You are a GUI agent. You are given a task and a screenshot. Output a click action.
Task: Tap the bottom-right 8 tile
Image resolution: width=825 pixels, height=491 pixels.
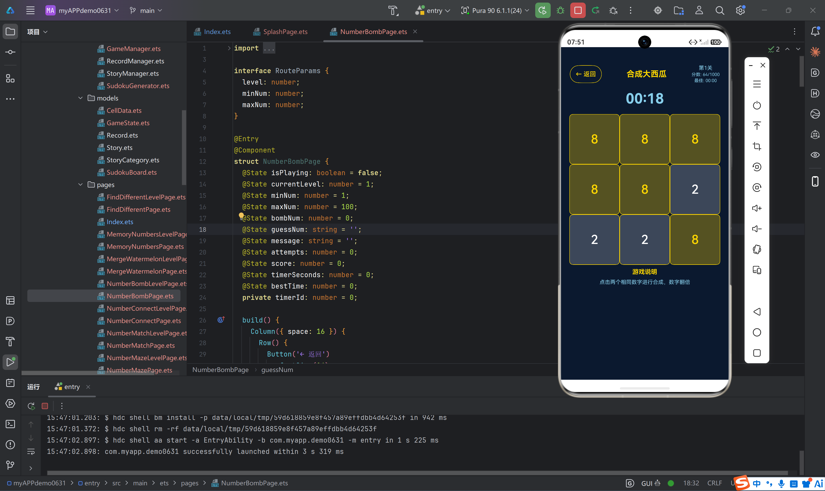tap(695, 240)
